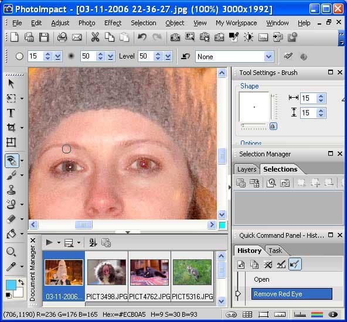Open the Effect menu
Viewport: 347px width, 322px height.
tap(113, 23)
